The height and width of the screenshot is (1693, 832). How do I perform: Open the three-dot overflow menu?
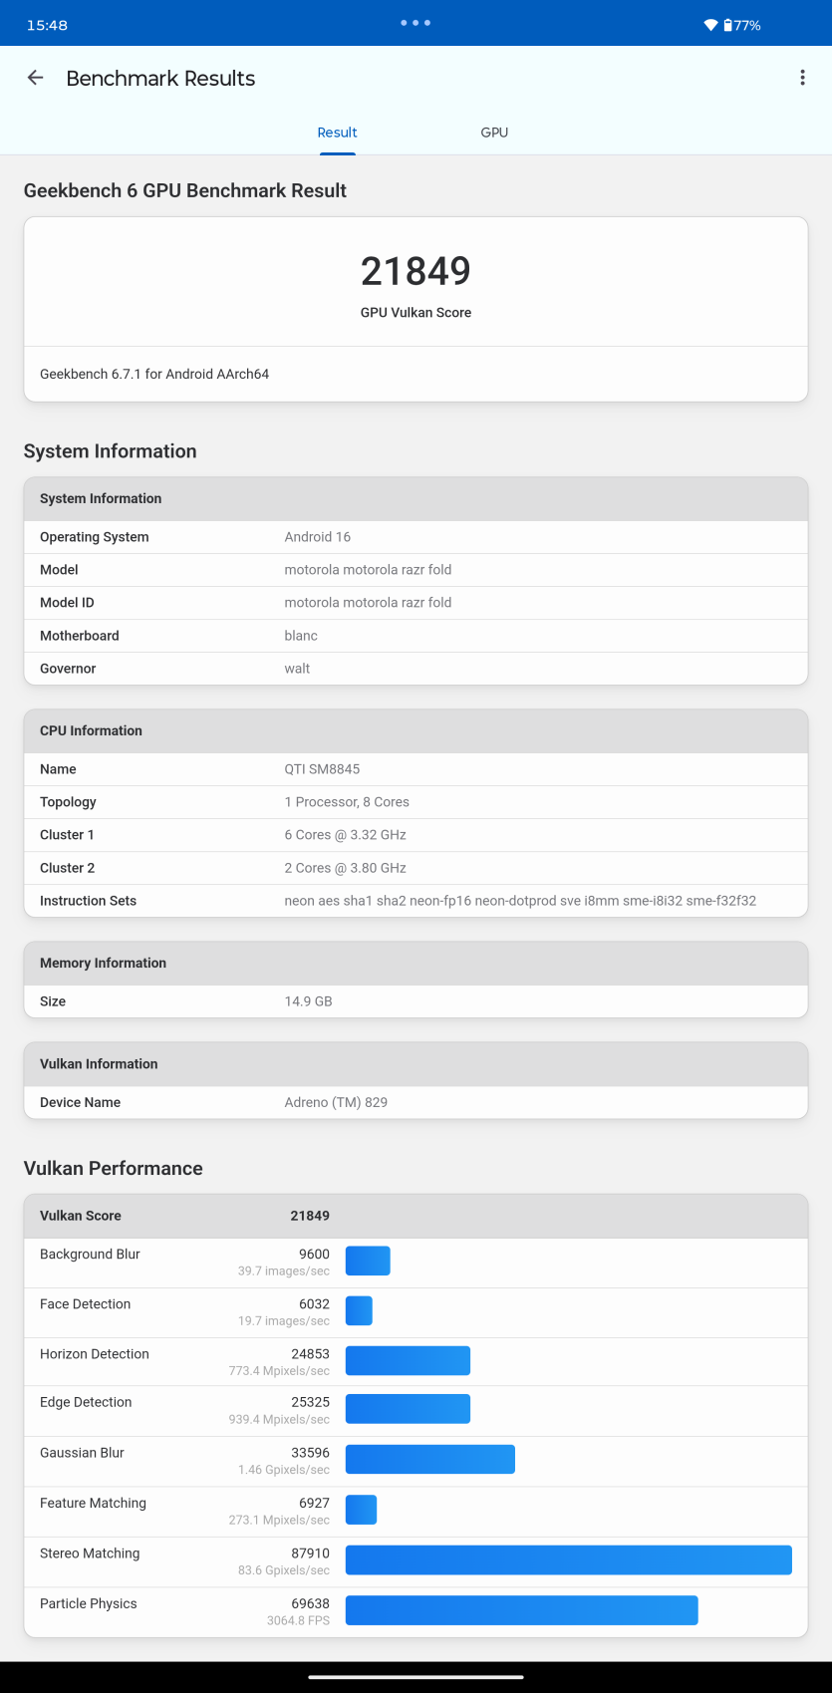point(802,78)
